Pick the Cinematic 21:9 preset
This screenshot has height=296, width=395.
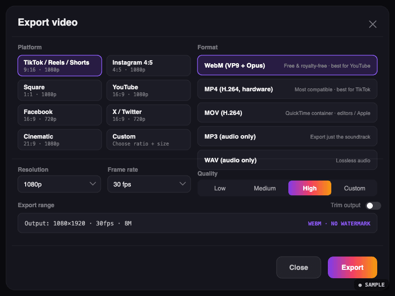[x=60, y=140]
